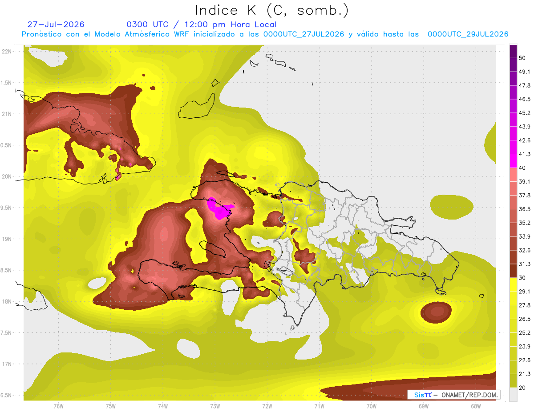
Task: Click the "17N" latitude label
Action: (x=7, y=364)
